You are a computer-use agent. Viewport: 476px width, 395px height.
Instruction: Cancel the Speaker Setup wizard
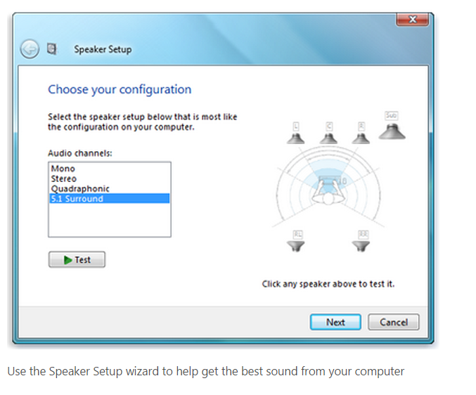tap(394, 322)
